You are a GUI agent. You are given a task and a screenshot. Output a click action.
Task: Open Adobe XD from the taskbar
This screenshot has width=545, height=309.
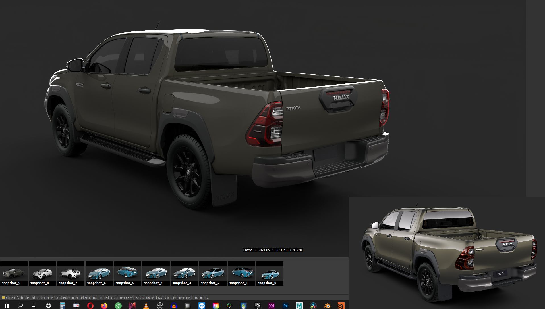271,306
